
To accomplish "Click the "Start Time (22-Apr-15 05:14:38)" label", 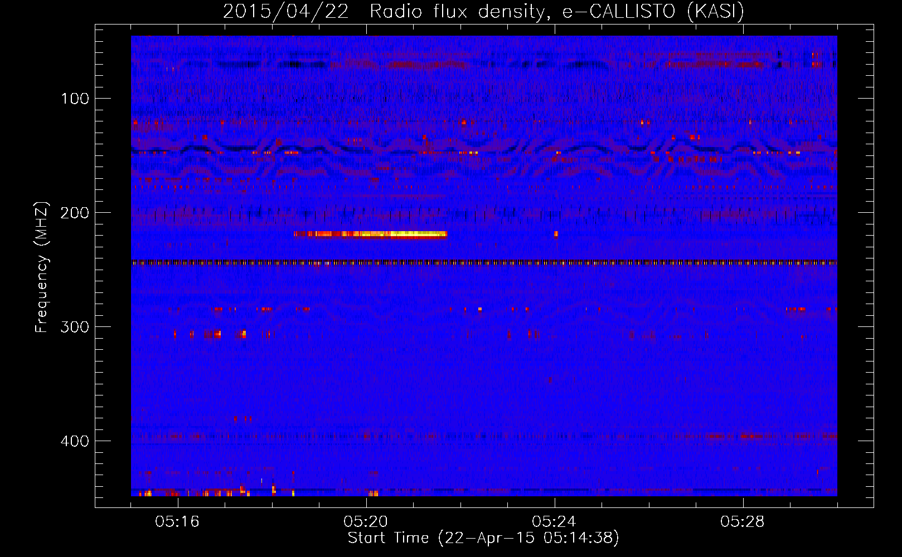I will (x=483, y=538).
